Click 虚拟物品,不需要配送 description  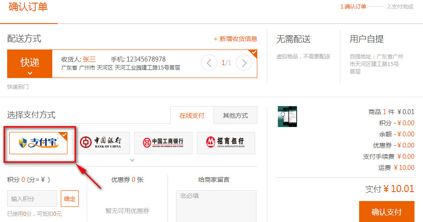tap(303, 57)
